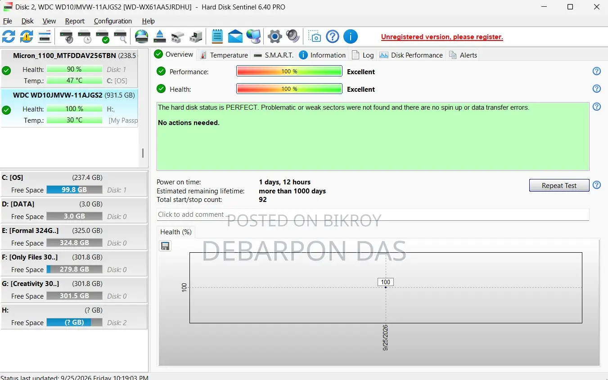Select the C: [OS] partition row
The height and width of the screenshot is (380, 608).
point(74,184)
